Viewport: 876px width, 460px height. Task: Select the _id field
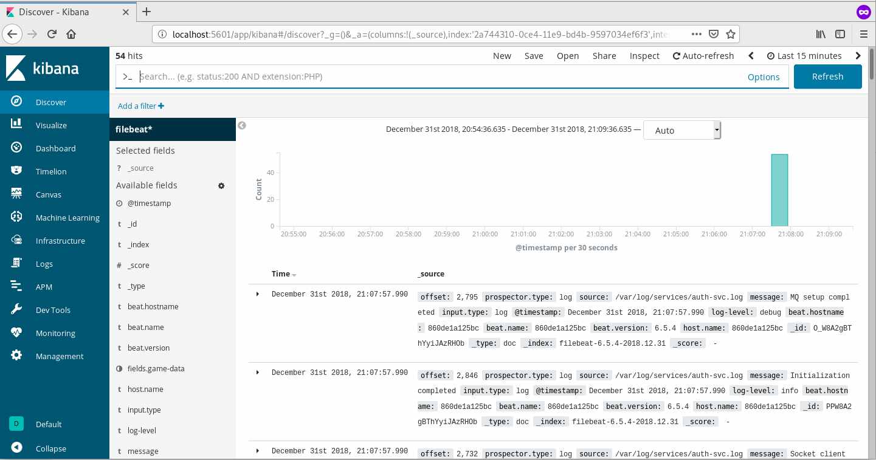coord(132,224)
